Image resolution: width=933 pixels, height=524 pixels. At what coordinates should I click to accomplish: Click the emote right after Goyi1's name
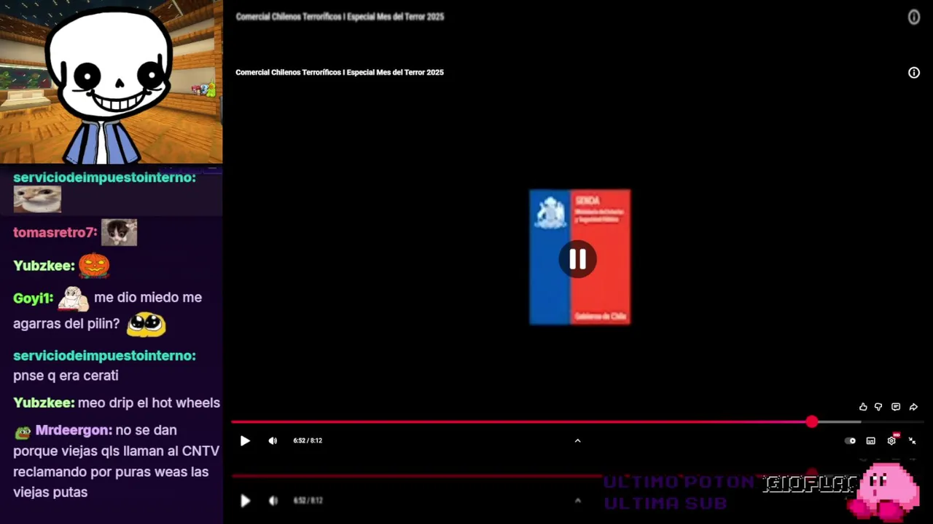tap(73, 298)
